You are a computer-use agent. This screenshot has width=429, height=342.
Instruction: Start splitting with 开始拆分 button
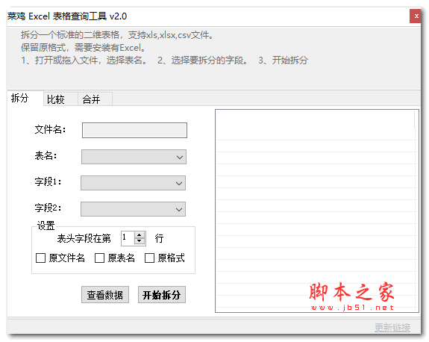162,295
